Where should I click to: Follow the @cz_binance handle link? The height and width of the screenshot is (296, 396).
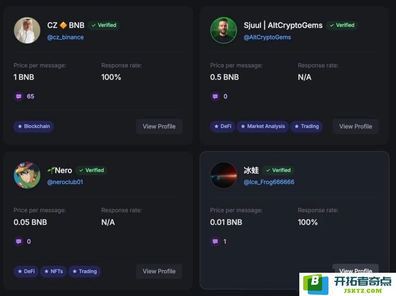pyautogui.click(x=65, y=37)
